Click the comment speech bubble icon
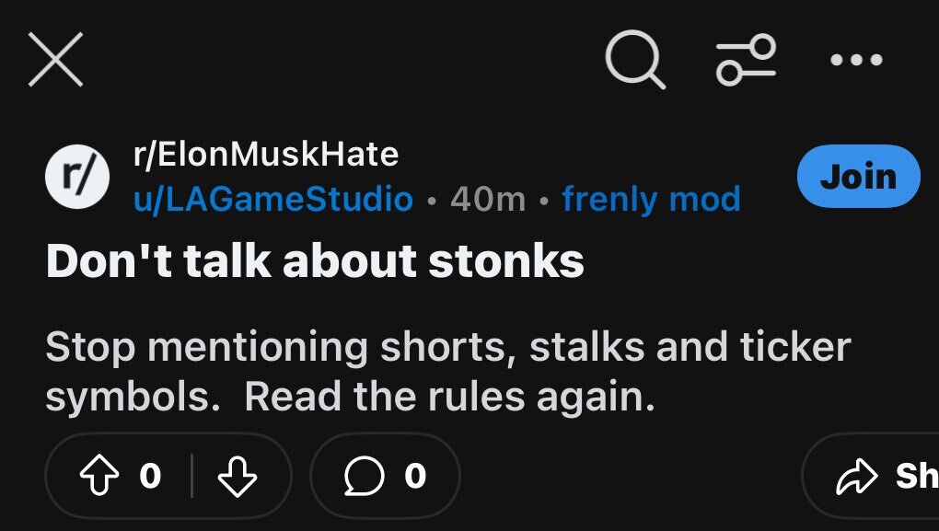Screen dimensions: 939x531 [365, 476]
